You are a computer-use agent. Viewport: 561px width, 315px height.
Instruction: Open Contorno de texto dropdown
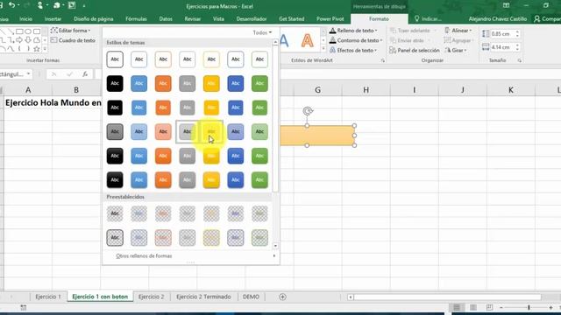356,40
